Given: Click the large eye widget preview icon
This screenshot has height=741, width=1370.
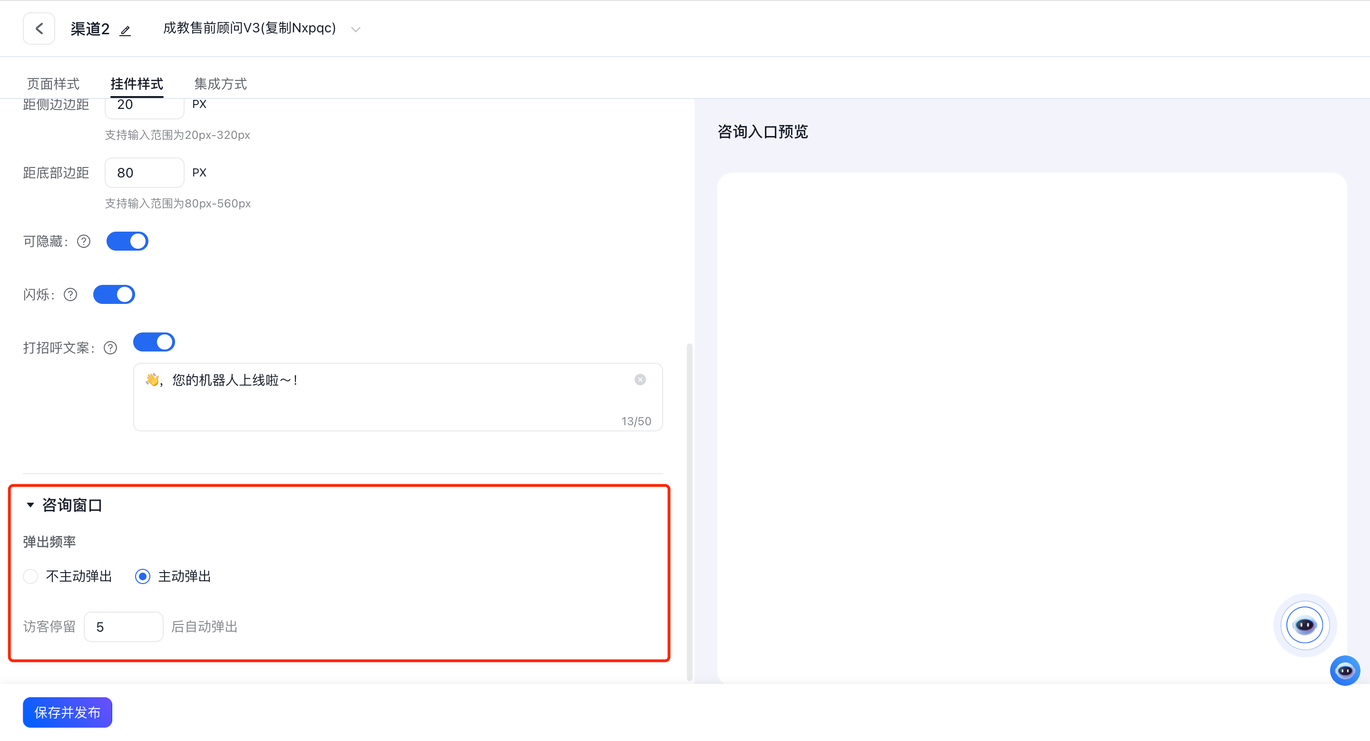Looking at the screenshot, I should [1304, 625].
